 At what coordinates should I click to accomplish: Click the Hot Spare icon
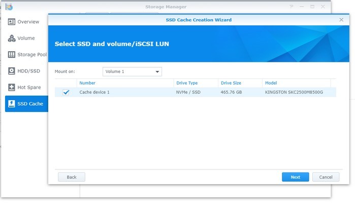tap(12, 88)
